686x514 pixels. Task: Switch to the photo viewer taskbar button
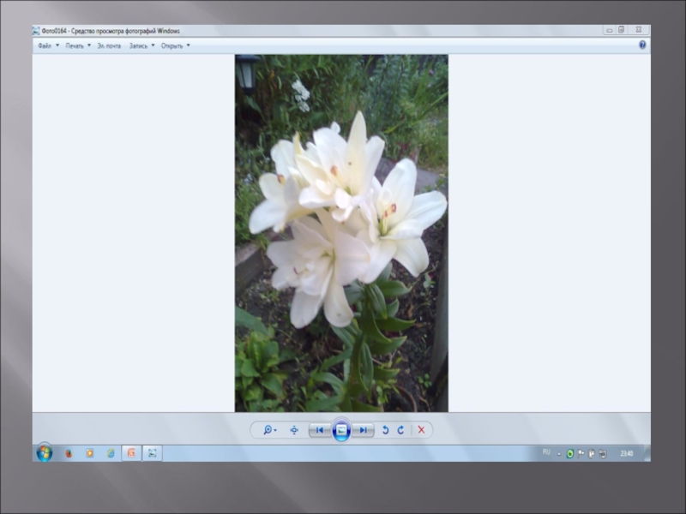[x=152, y=453]
